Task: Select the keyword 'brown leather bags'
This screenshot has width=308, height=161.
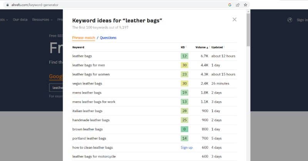Action: click(x=87, y=129)
